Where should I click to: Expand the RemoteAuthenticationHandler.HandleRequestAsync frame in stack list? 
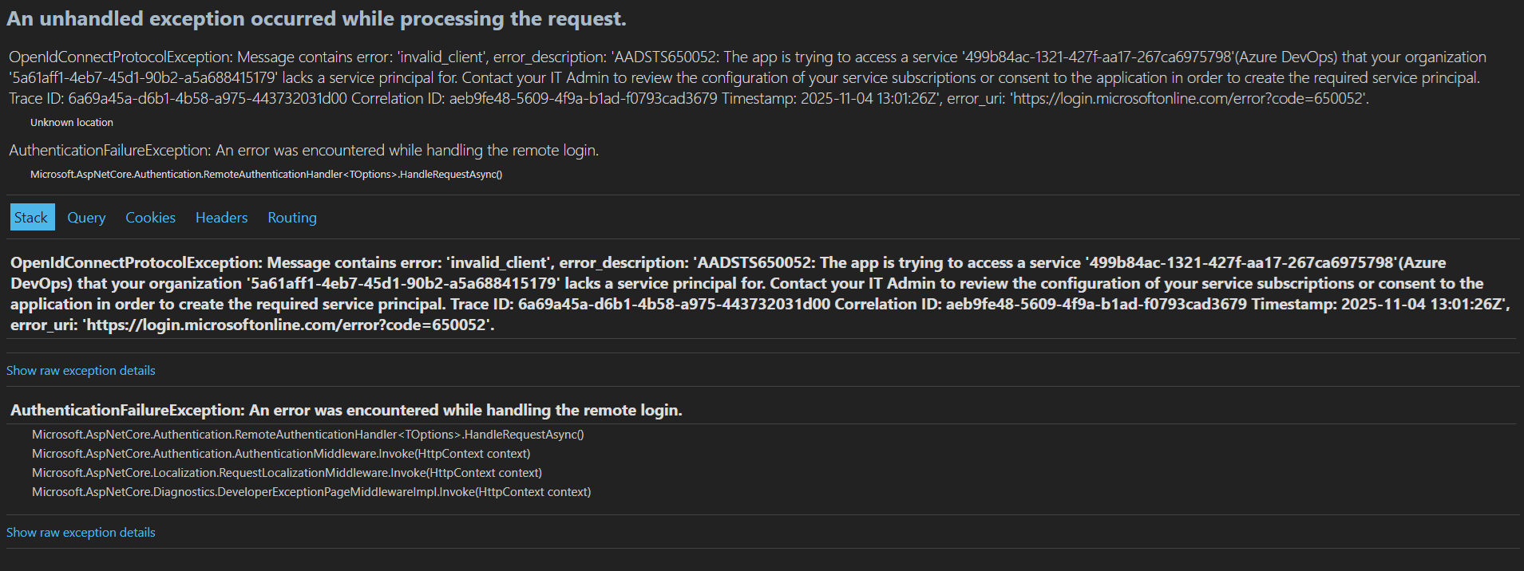coord(307,435)
